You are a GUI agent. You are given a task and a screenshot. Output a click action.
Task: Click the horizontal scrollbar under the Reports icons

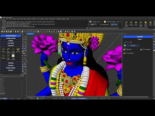pos(136,28)
